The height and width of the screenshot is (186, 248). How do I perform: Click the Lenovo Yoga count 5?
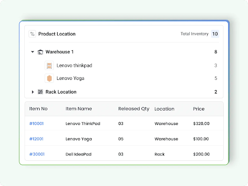point(216,78)
